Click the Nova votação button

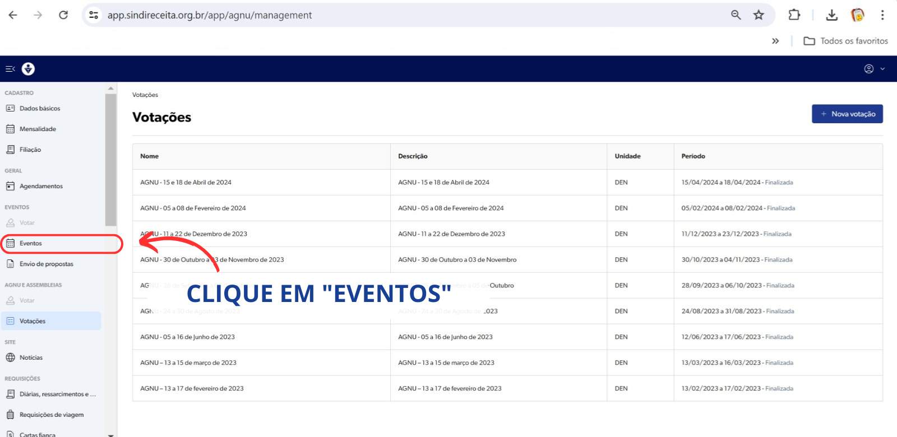(847, 114)
